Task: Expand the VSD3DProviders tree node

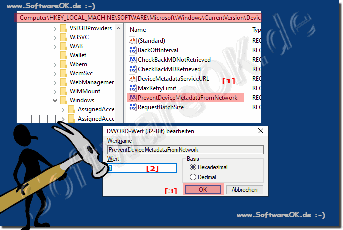Action: (55, 29)
